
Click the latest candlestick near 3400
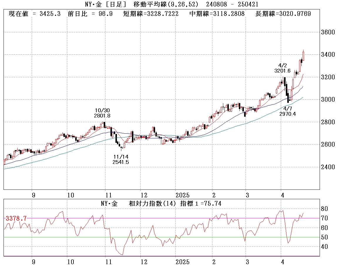point(303,56)
